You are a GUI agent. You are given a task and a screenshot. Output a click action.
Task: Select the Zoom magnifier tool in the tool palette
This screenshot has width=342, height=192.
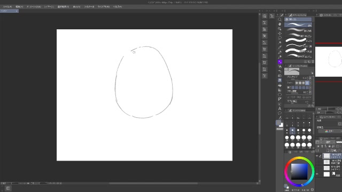[x=279, y=19]
